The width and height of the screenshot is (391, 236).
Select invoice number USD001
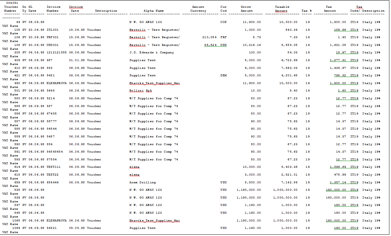53,45
